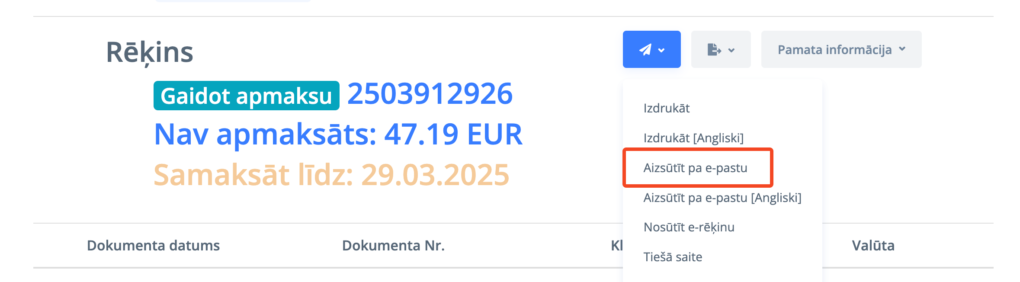Click the Nav apmaksāts 47.19 EUR amount

tap(338, 134)
